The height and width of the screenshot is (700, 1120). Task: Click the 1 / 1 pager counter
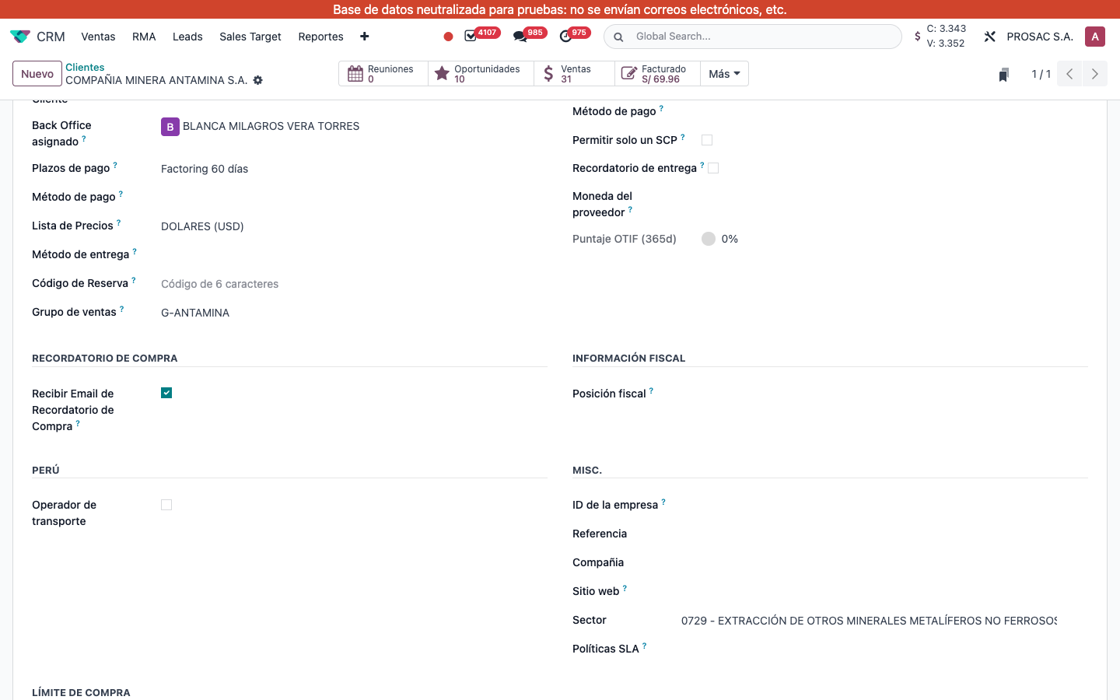pos(1041,74)
